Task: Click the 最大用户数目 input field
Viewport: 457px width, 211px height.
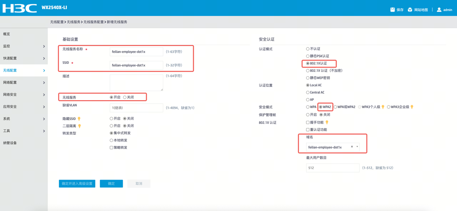Action: (x=333, y=168)
